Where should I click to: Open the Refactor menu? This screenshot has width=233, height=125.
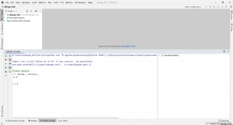click(42, 3)
